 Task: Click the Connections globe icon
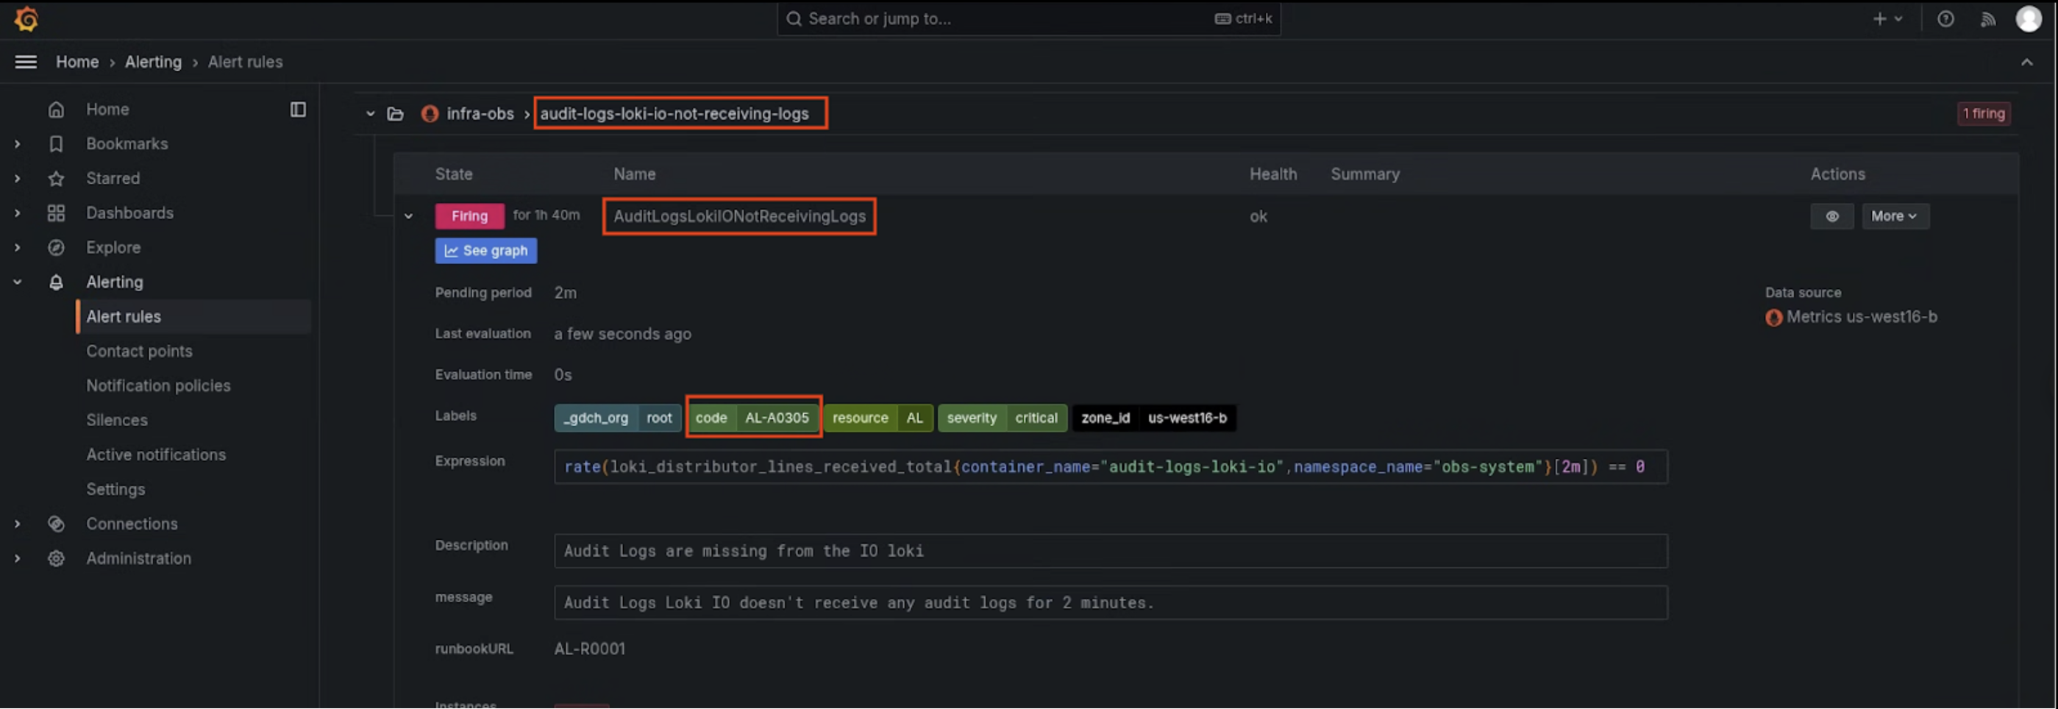(56, 524)
